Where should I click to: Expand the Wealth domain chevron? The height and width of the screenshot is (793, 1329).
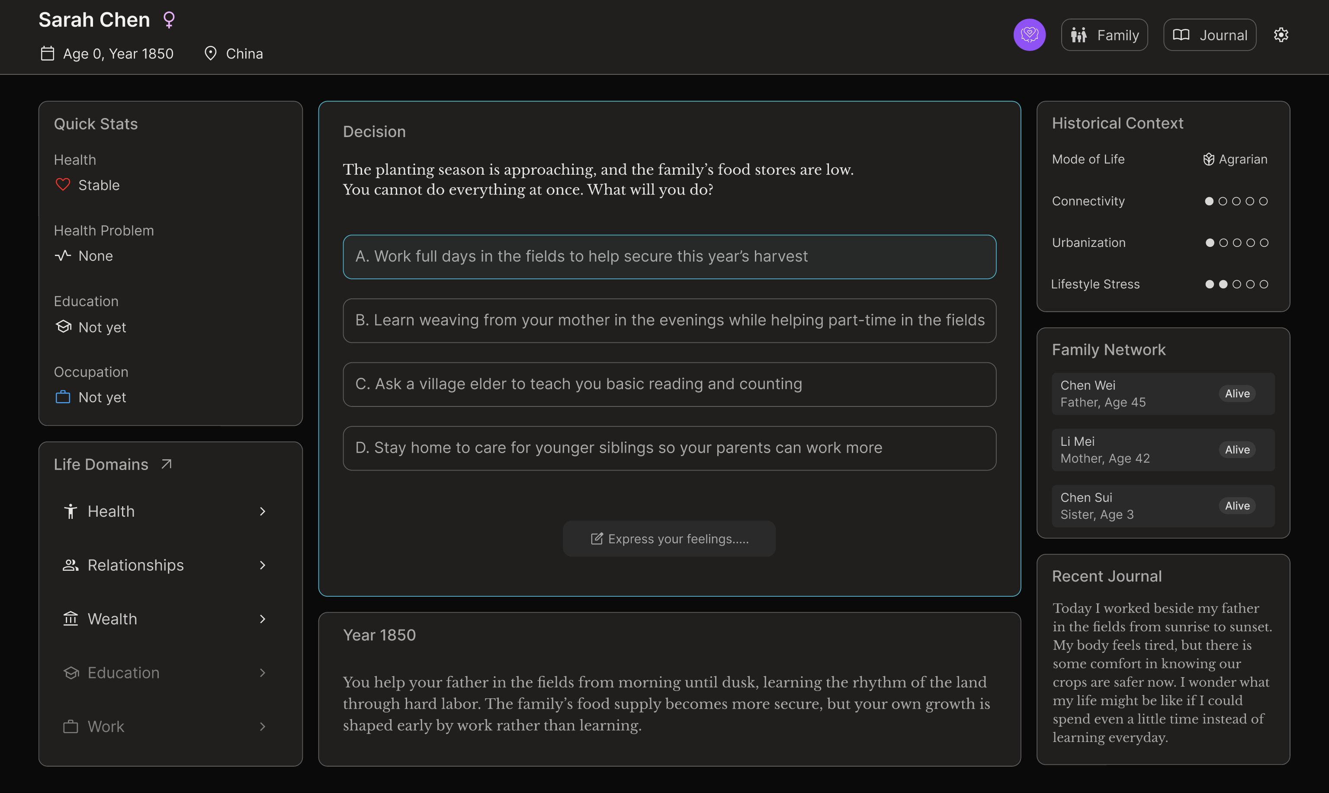tap(263, 619)
